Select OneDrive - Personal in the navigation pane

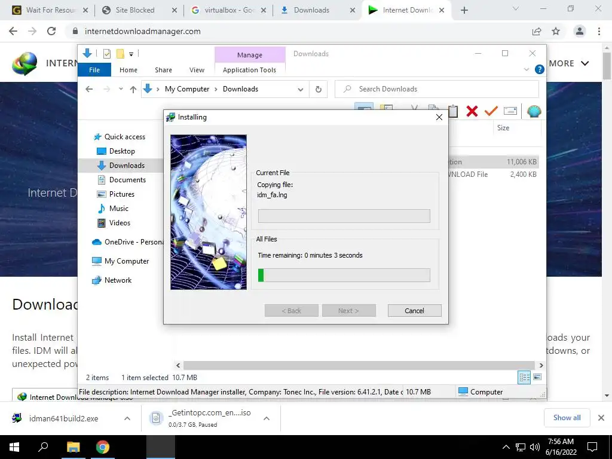(127, 242)
